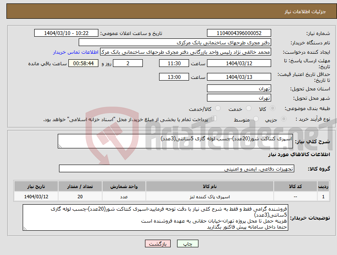The width and height of the screenshot is (337, 255).
Task: Click the اطلاعات کالاهای مورد نیاز section heading
Action: [x=299, y=154]
